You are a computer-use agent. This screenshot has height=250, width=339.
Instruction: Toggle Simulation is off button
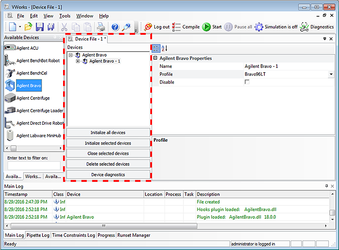(276, 27)
